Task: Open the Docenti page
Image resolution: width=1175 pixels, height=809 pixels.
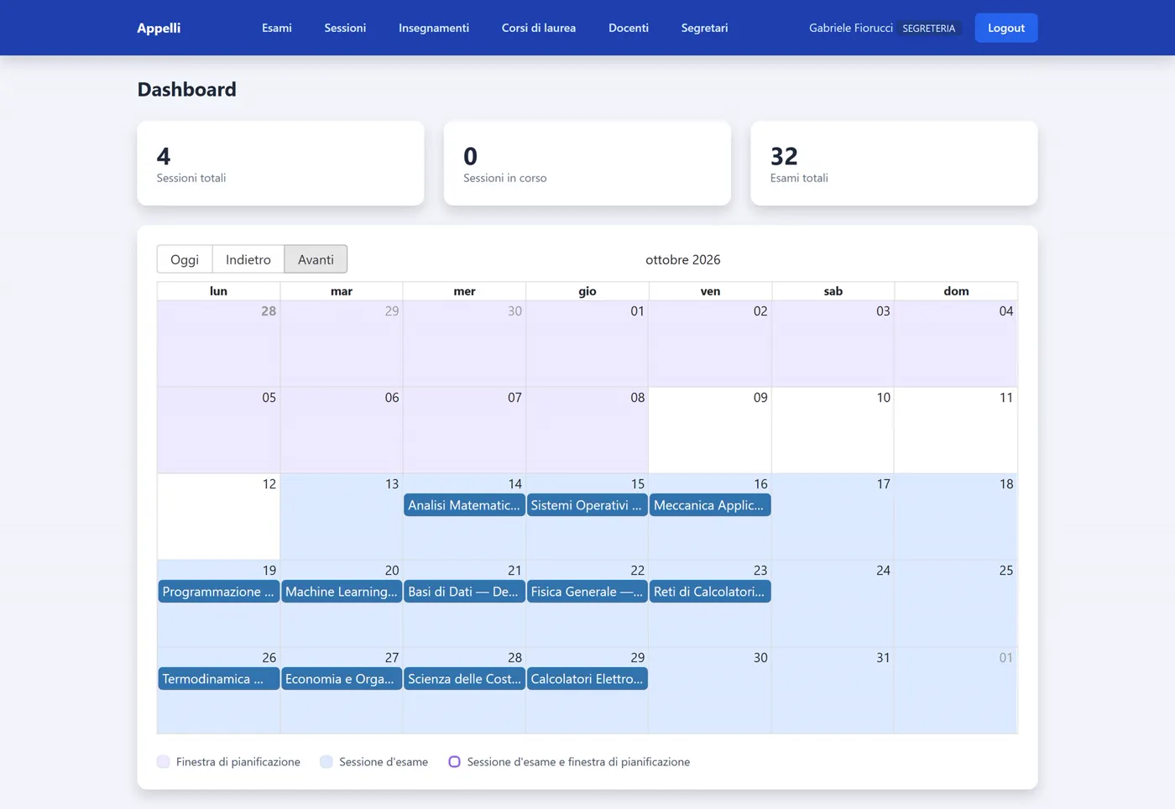Action: coord(629,28)
